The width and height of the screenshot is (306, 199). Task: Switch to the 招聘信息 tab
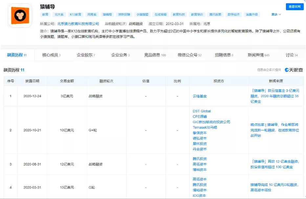(224, 55)
